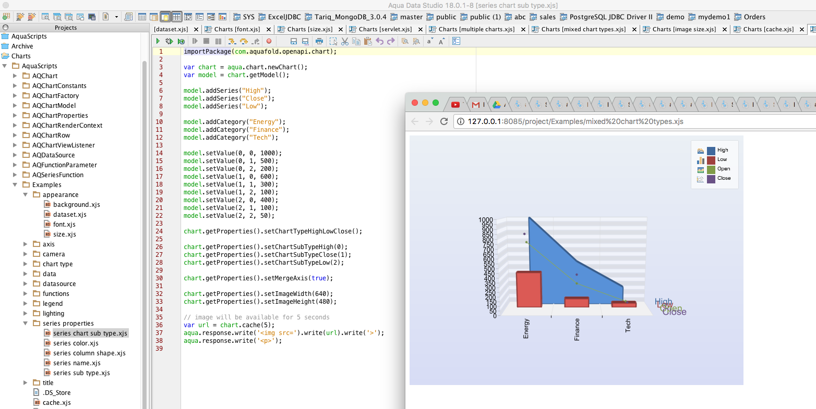
Task: Open the new document dropdown arrow
Action: pos(116,17)
